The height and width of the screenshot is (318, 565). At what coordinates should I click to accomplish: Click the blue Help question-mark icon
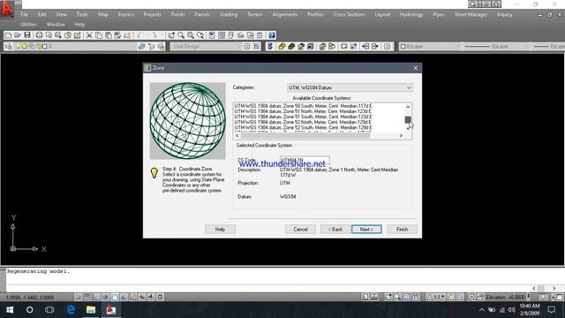272,35
